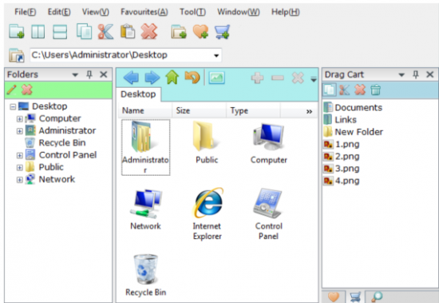This screenshot has height=303, width=439.
Task: Switch to vertical split pane layout
Action: (x=38, y=31)
